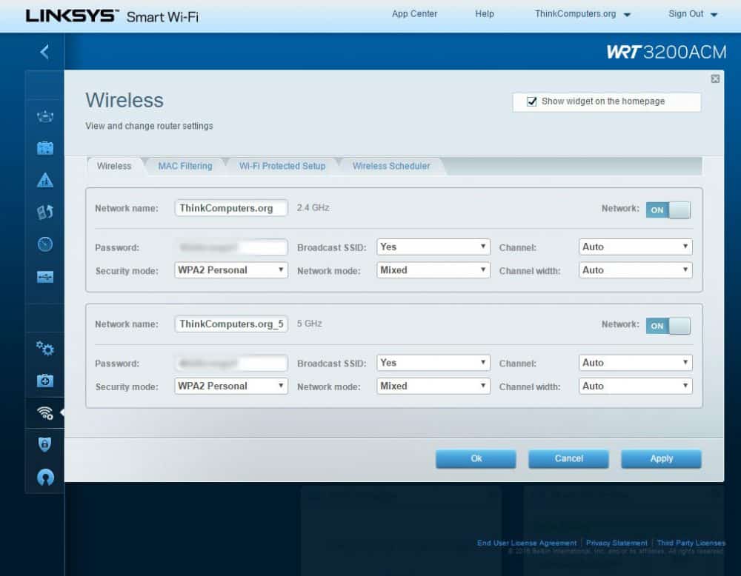The width and height of the screenshot is (741, 576).
Task: Open 5 GHz Broadcast SSID dropdown
Action: coord(433,363)
